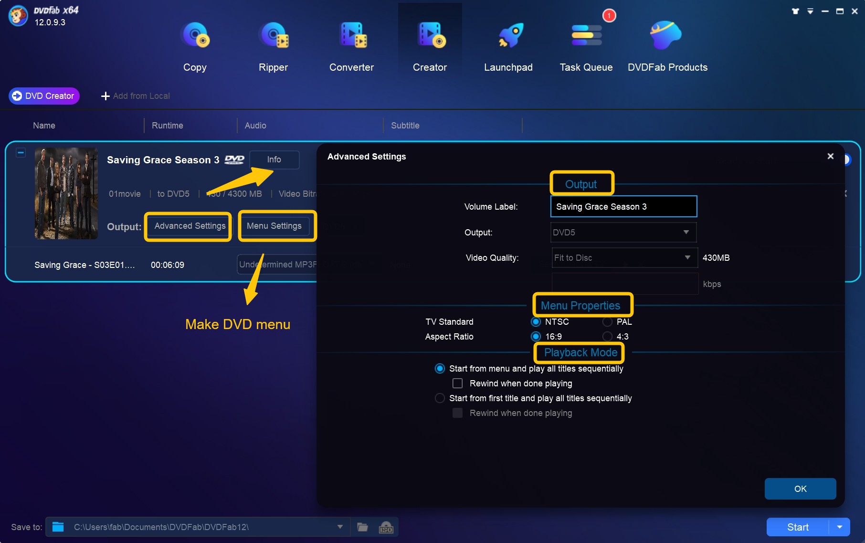
Task: Open the audio track dropdown Undetermined MP3
Action: (x=277, y=265)
